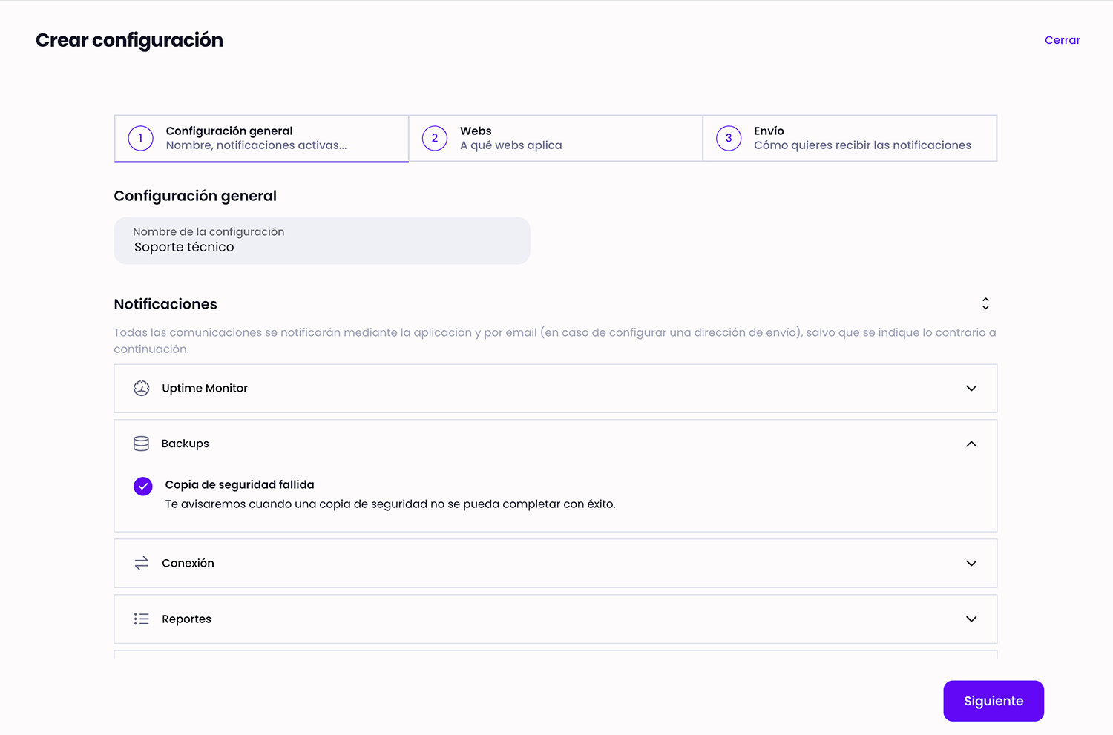Switch to the Webs step

click(x=555, y=138)
